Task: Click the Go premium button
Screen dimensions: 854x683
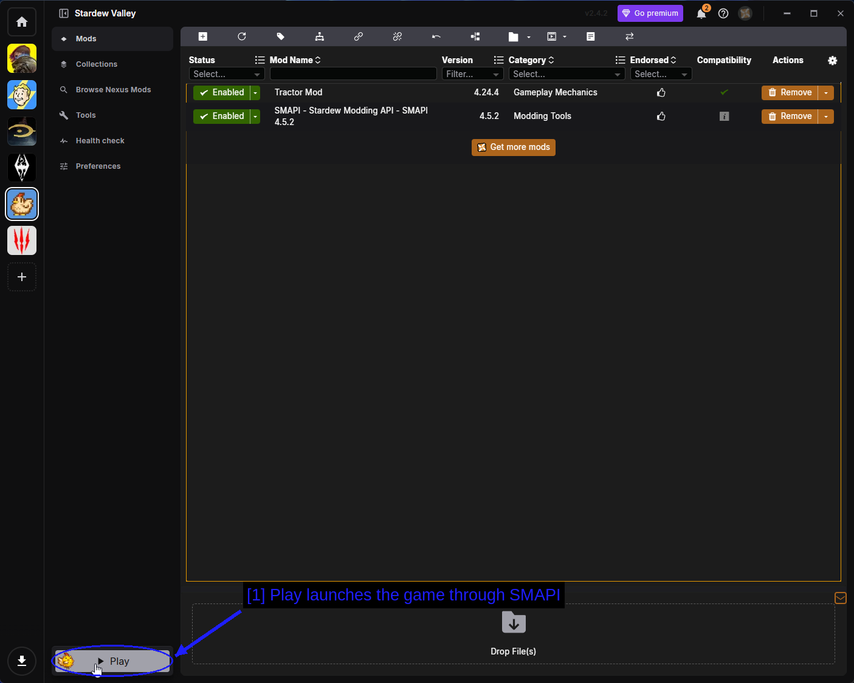Action: [650, 13]
